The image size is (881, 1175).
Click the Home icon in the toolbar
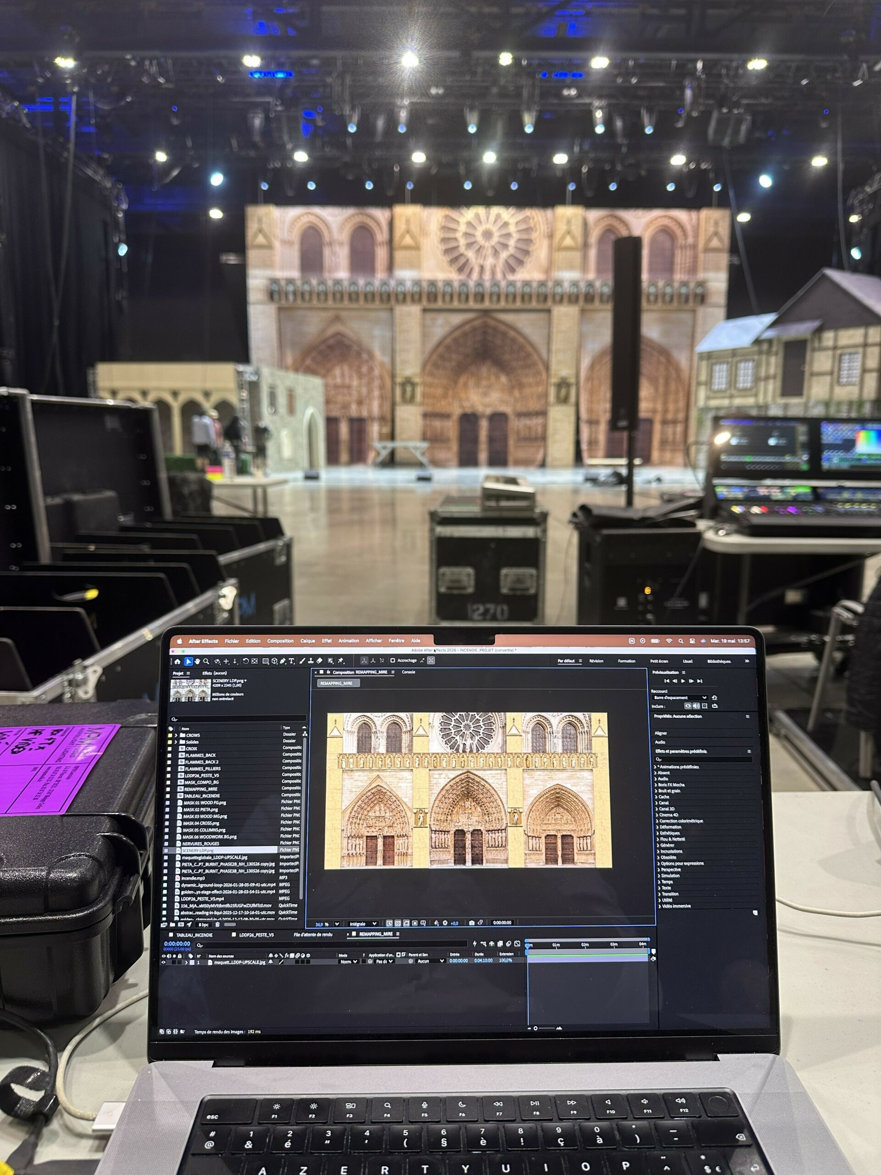tap(178, 662)
